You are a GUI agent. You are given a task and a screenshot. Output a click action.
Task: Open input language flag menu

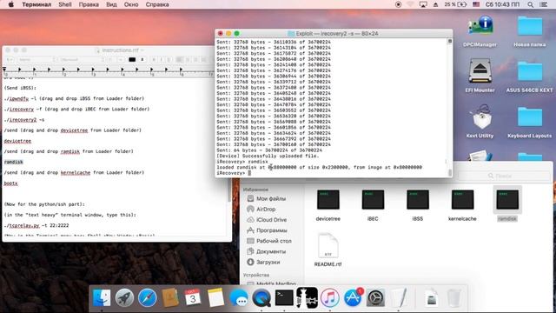click(476, 4)
